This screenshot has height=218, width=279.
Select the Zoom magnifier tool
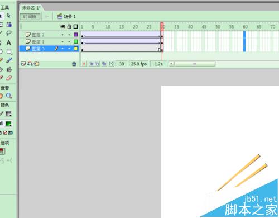point(9,96)
